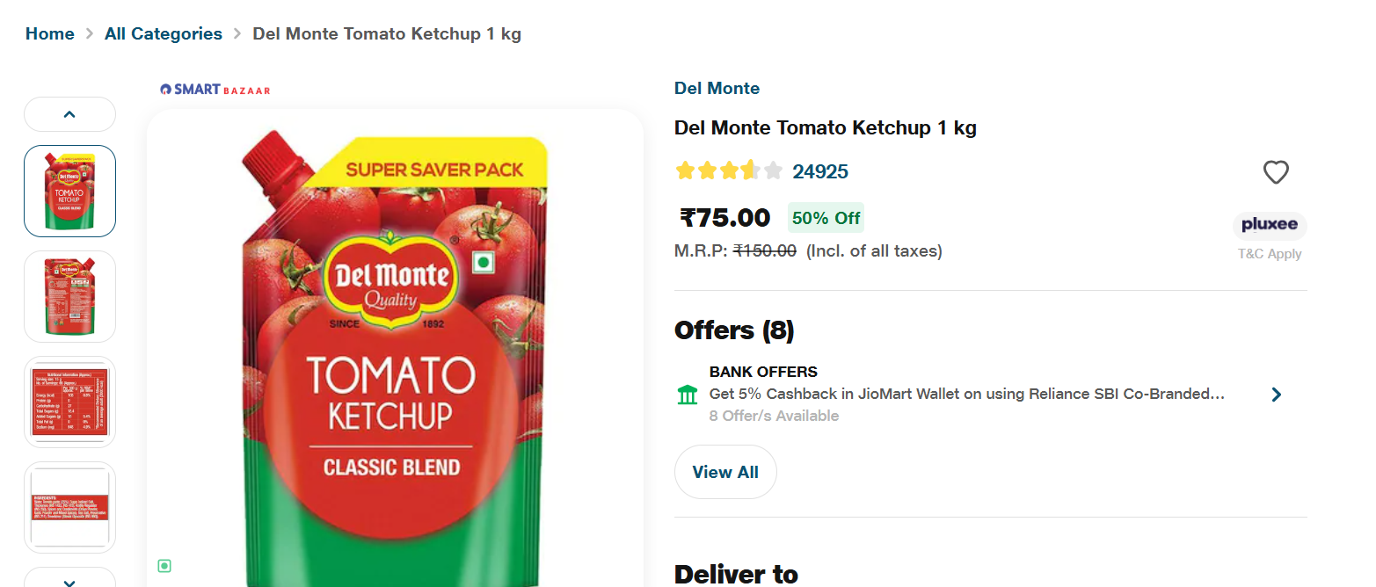Viewport: 1376px width, 587px height.
Task: Go to All Categories breadcrumb
Action: (x=164, y=34)
